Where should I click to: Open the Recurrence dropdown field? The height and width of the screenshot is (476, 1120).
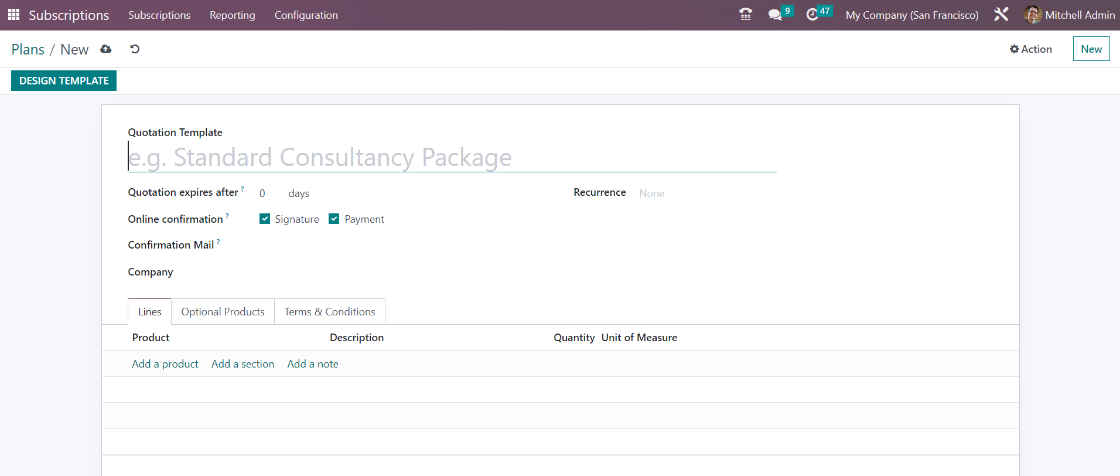pyautogui.click(x=708, y=193)
